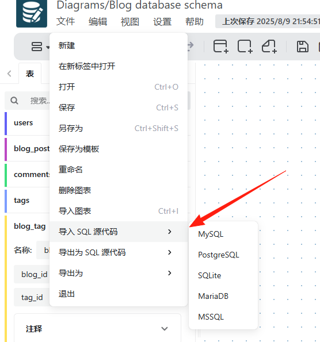Click the Add table icon
320x342 pixels.
[221, 46]
